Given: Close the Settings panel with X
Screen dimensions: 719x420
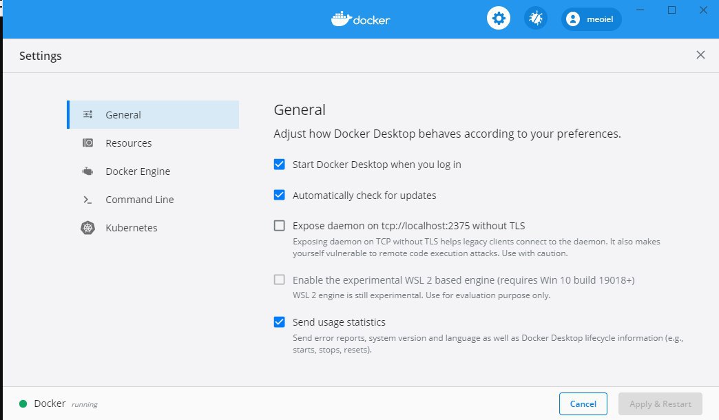Looking at the screenshot, I should coord(700,55).
